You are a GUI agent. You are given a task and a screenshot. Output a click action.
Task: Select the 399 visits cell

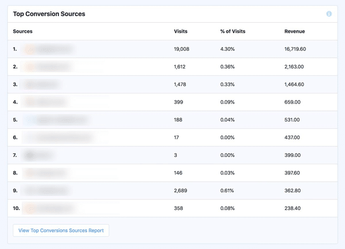pyautogui.click(x=179, y=102)
